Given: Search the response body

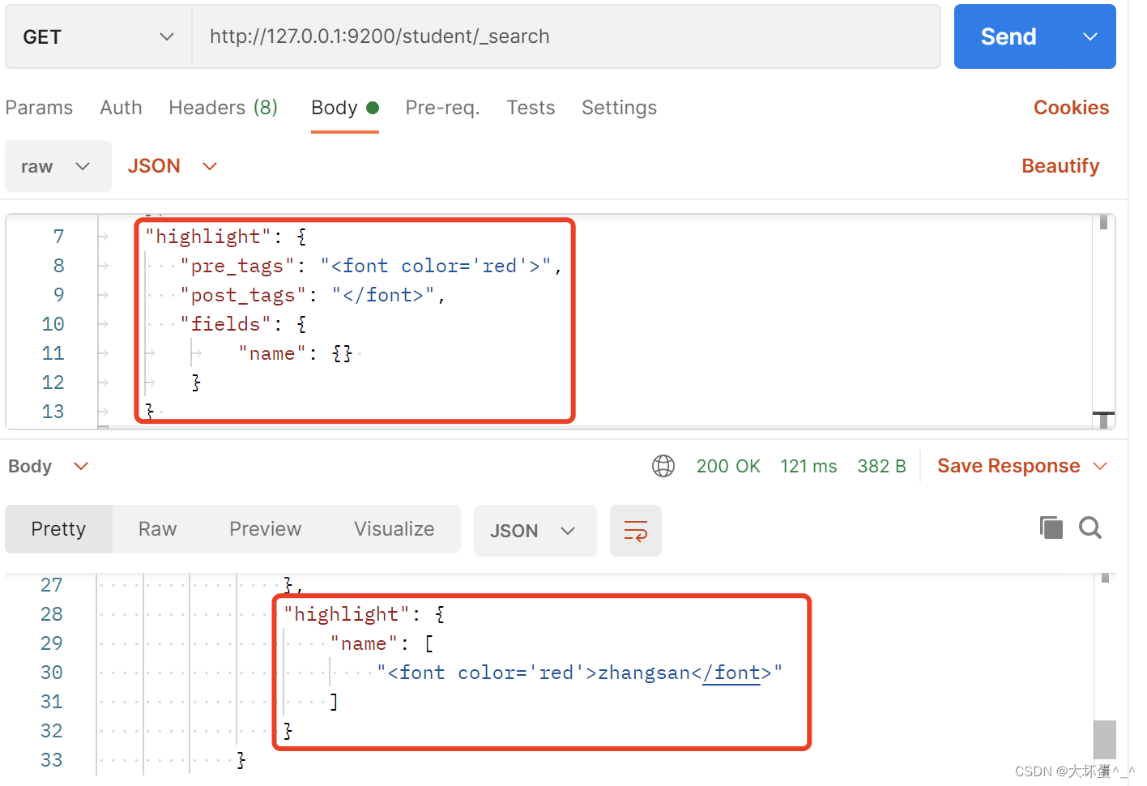Looking at the screenshot, I should [x=1090, y=528].
